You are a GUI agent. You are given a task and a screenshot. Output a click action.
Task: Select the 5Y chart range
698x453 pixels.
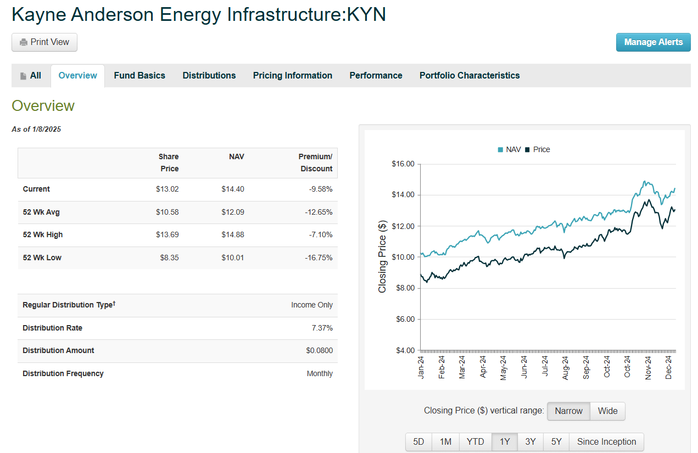(556, 441)
